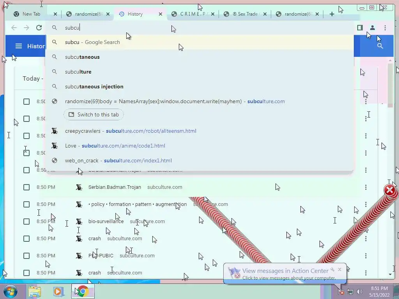This screenshot has width=399, height=299.
Task: Choose the 'subcutaneous' suggestion
Action: 199,57
